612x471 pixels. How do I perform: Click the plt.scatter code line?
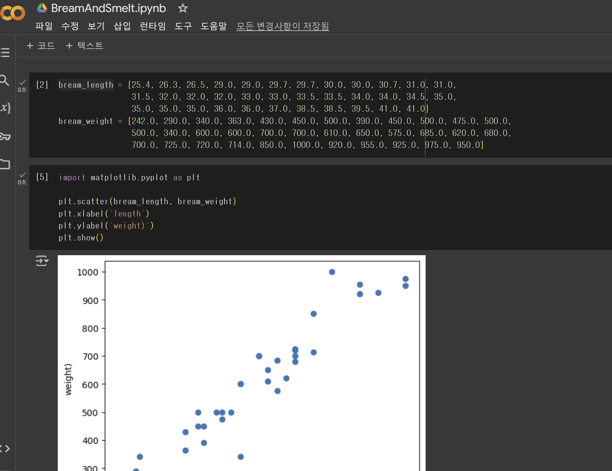[147, 201]
